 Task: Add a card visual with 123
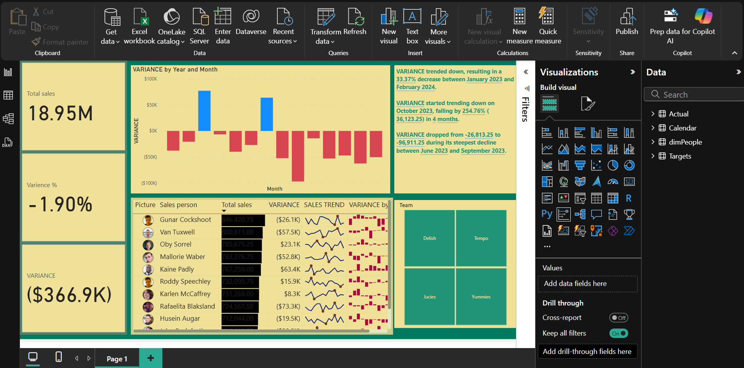click(x=629, y=182)
